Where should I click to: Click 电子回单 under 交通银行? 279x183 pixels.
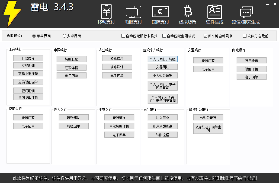(208, 69)
